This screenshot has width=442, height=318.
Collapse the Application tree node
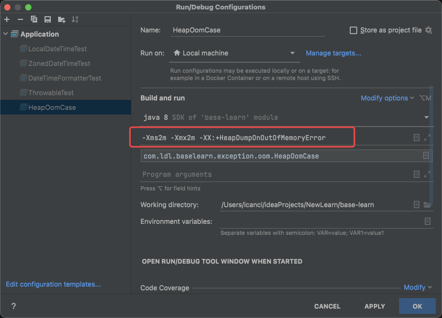coord(6,34)
